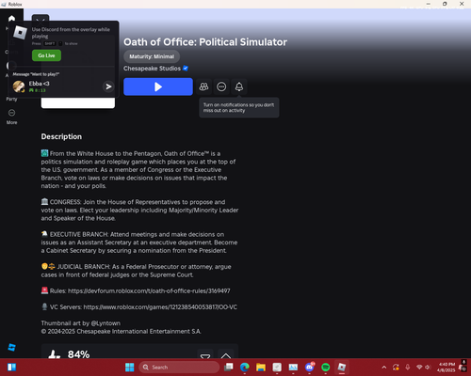
Task: Click the Roblox taskbar icon
Action: click(342, 367)
